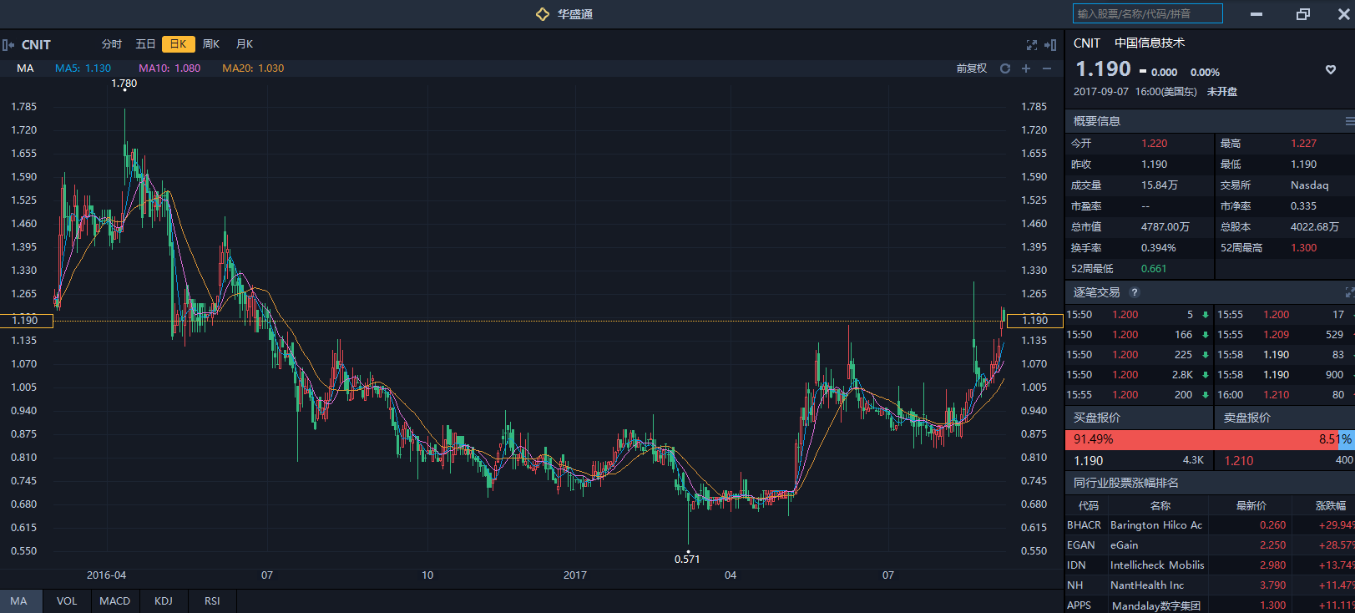Select the 周K weekly chart tab
This screenshot has height=613, width=1355.
(211, 44)
